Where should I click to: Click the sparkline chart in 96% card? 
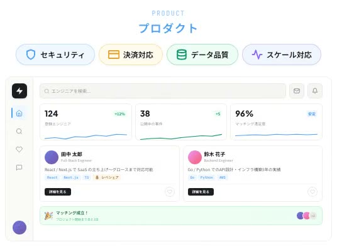click(x=277, y=135)
